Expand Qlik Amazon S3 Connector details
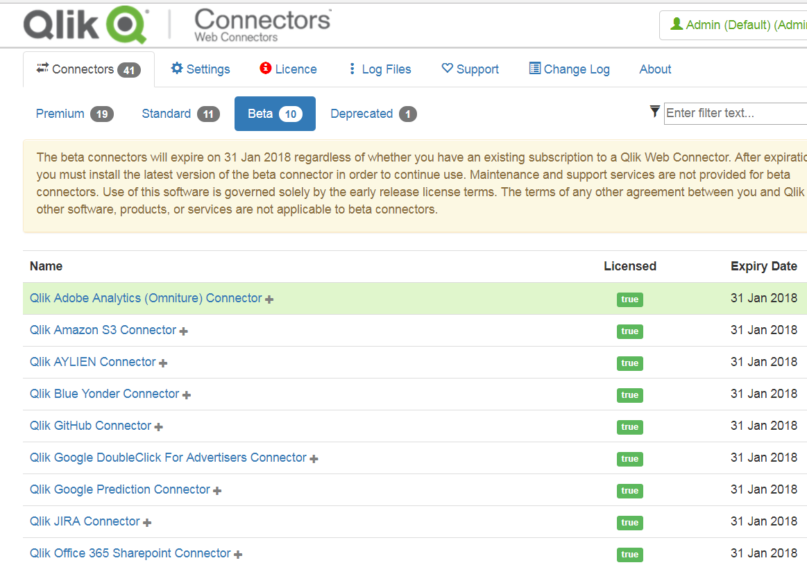 (x=184, y=331)
